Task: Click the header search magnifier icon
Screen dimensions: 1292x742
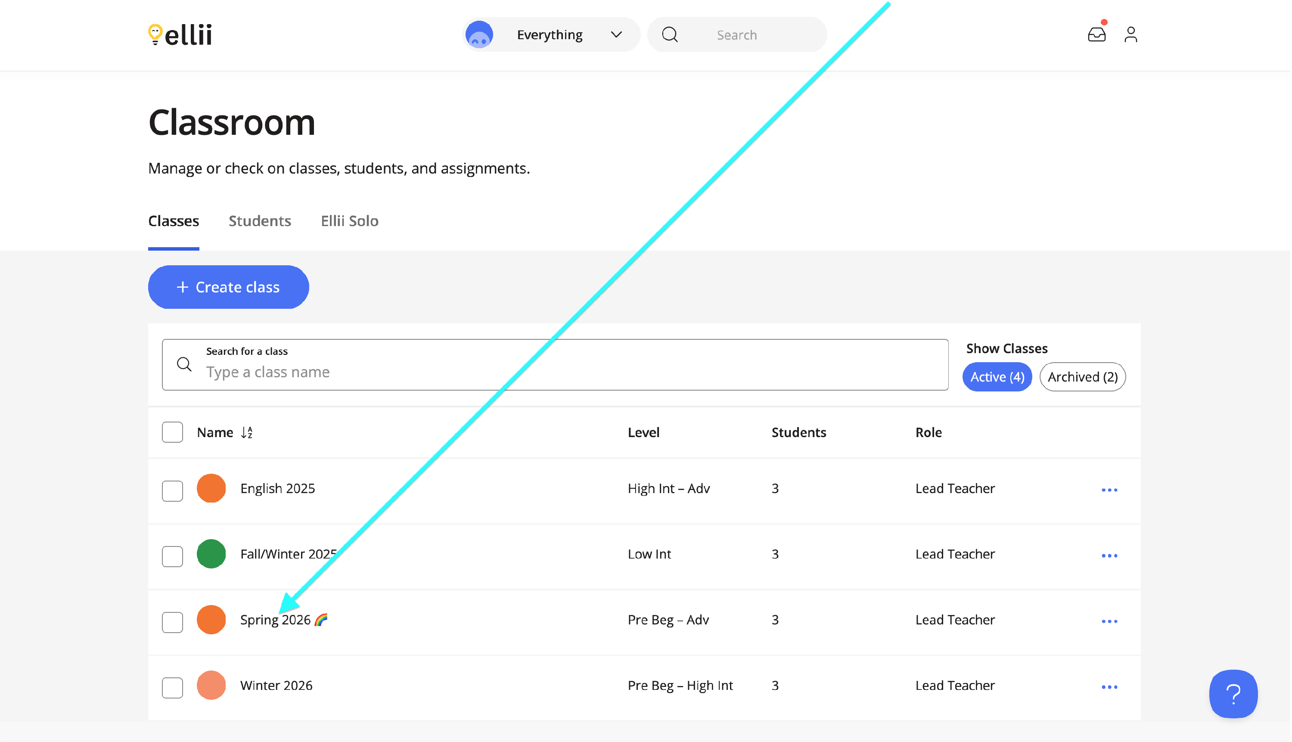Action: click(670, 34)
